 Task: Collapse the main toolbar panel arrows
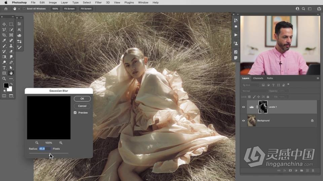[13, 17]
